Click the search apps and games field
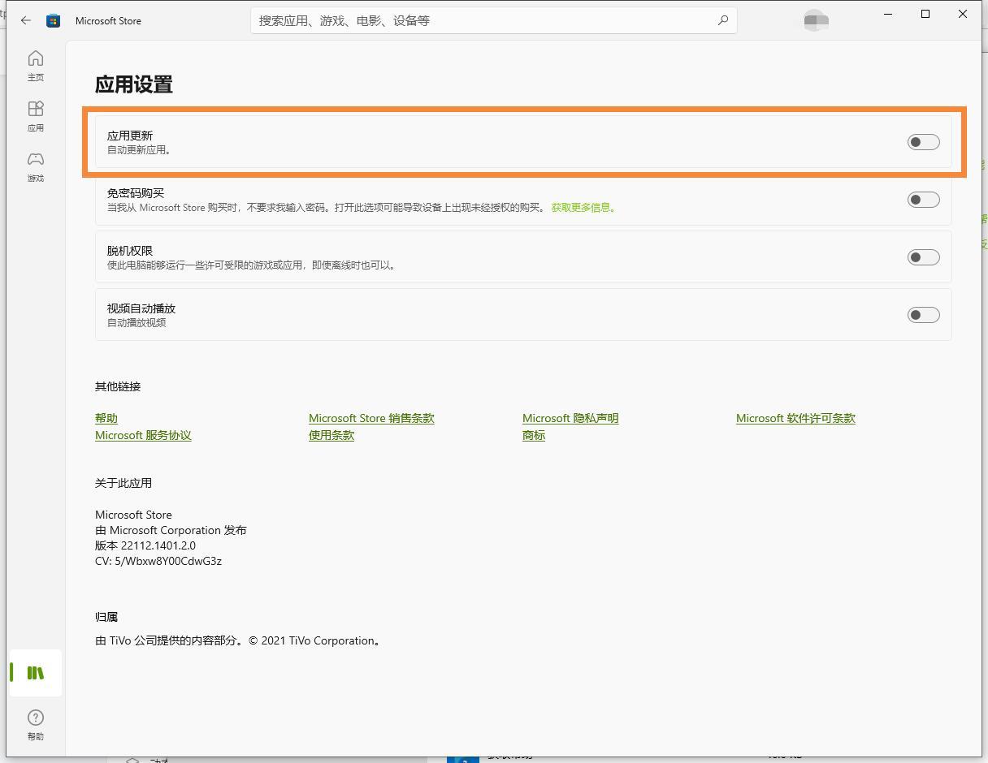Image resolution: width=988 pixels, height=763 pixels. pyautogui.click(x=487, y=20)
